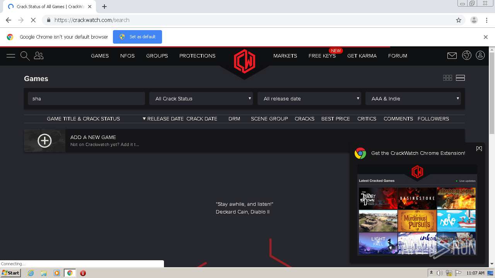Go back to previous page
495x278 pixels.
coord(9,20)
